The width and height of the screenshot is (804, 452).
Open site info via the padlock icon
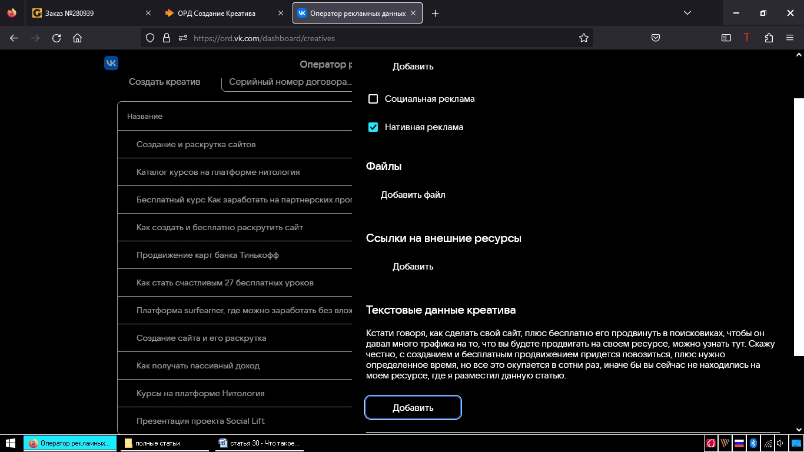(x=167, y=38)
